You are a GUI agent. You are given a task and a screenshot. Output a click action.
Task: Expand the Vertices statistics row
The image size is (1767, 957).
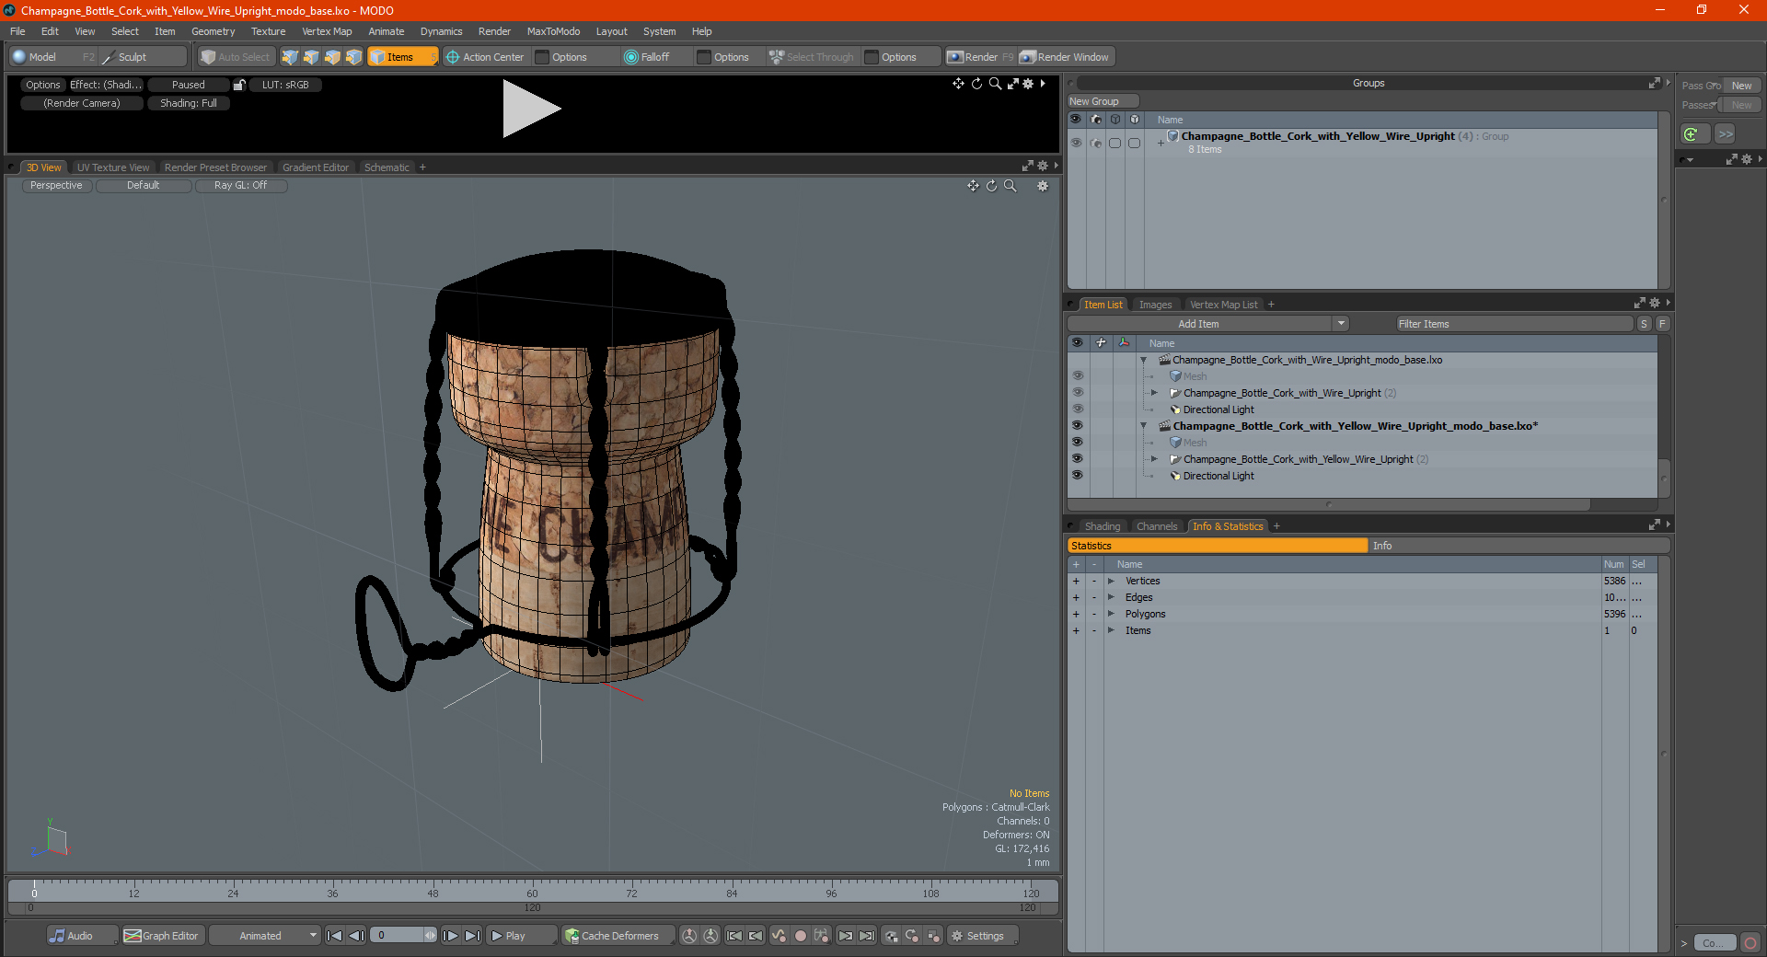click(x=1111, y=581)
